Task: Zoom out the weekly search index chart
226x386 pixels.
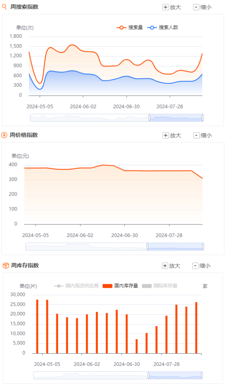Action: pyautogui.click(x=202, y=7)
